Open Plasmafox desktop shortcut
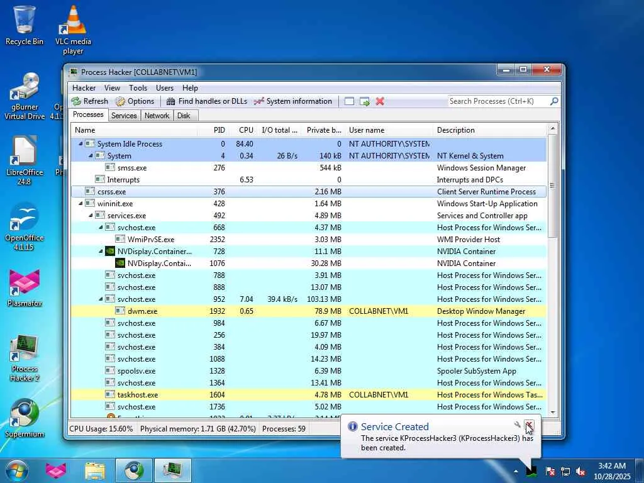This screenshot has height=483, width=644. pos(25,287)
